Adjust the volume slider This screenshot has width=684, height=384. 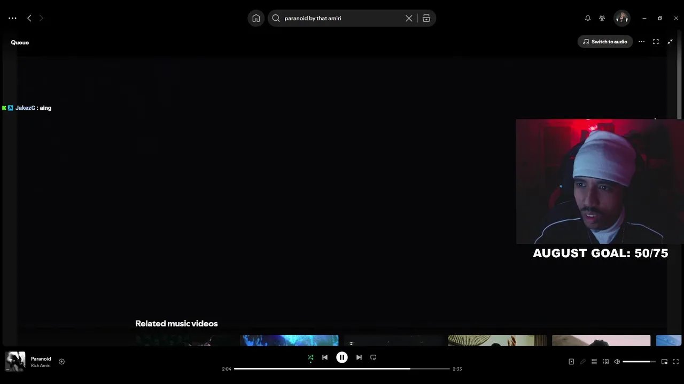pos(639,362)
